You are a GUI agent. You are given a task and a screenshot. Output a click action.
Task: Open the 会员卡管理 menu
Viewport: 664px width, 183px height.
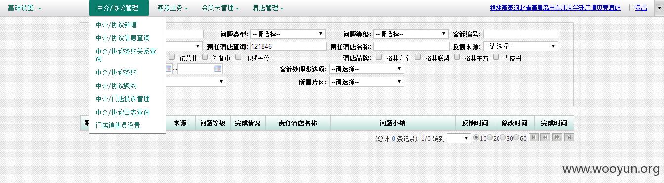220,8
